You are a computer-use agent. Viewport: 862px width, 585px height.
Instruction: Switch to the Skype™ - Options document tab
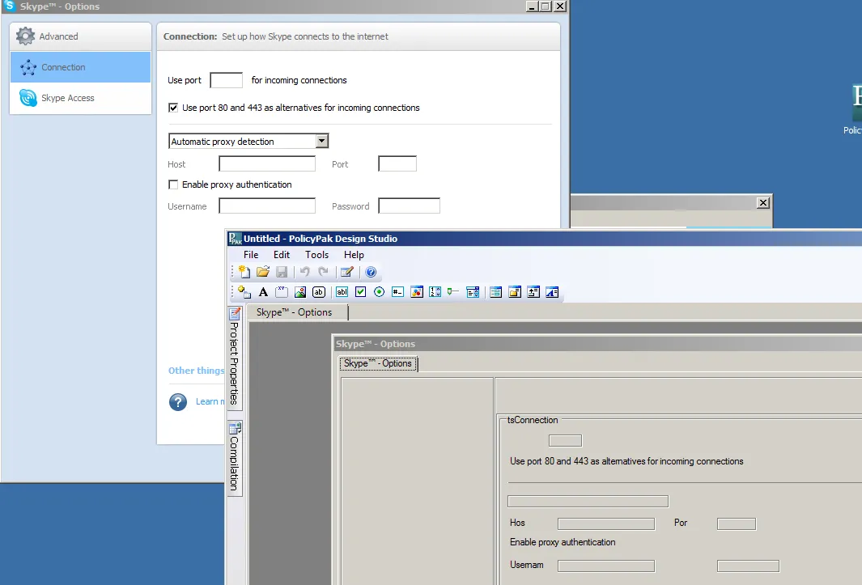pos(297,312)
